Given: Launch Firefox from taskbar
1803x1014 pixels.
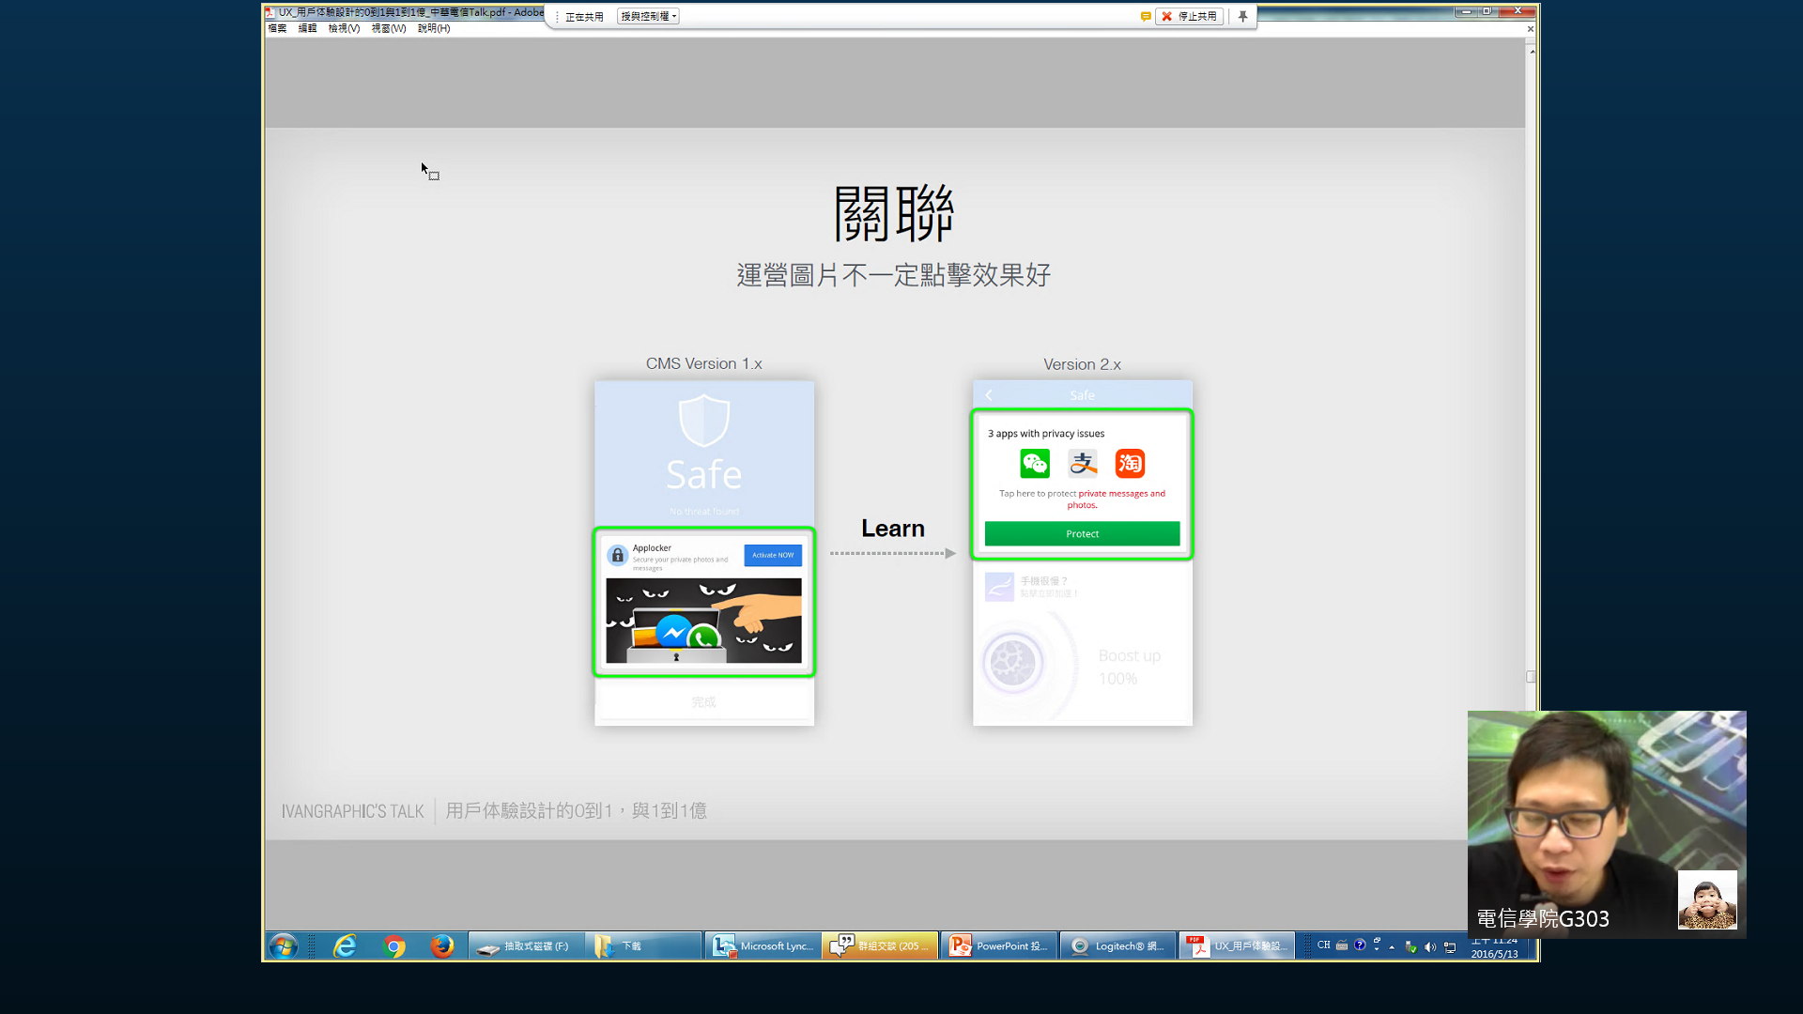Looking at the screenshot, I should coord(441,945).
